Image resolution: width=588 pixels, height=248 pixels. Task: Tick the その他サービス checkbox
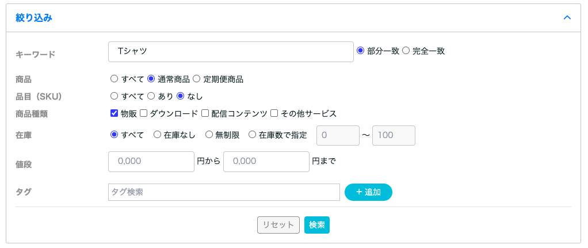tap(274, 113)
